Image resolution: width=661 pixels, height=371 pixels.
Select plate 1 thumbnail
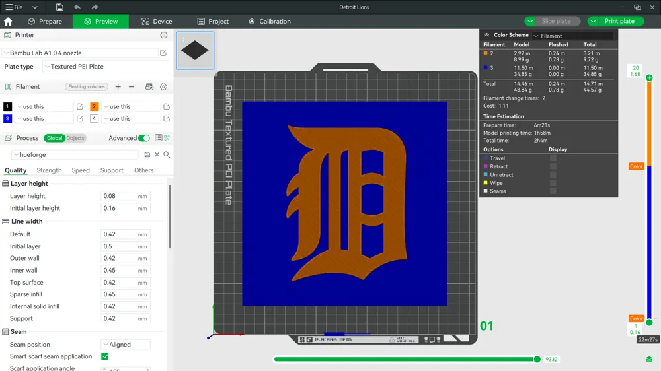pos(195,50)
